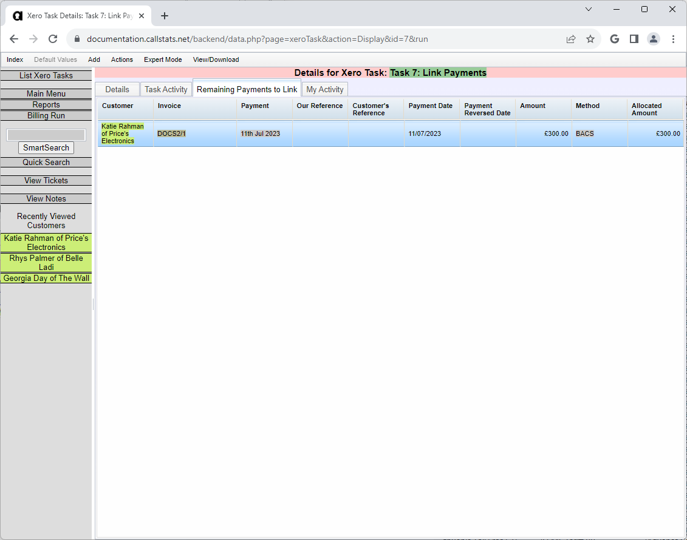687x540 pixels.
Task: Open the DOCS2/1 invoice link
Action: 171,133
